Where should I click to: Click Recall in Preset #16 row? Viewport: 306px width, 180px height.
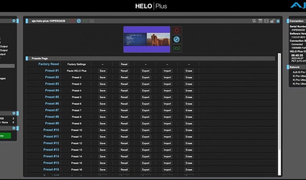coord(124,170)
